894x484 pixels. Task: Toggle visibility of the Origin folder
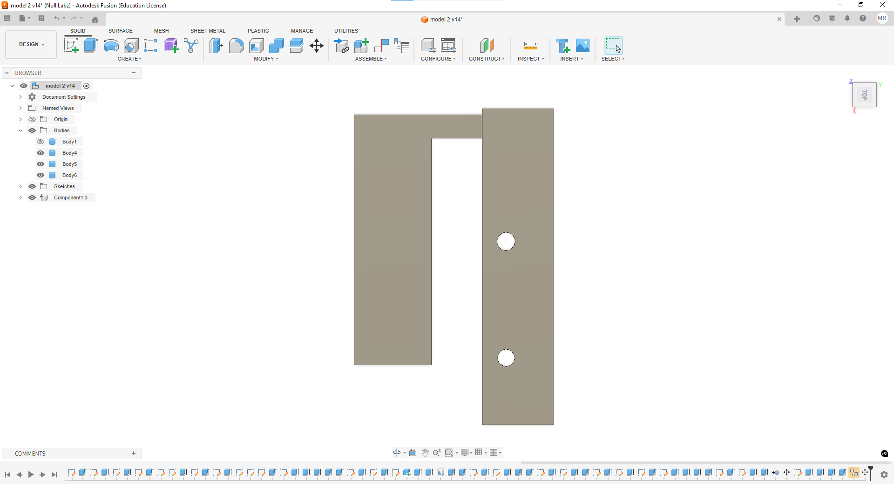coord(32,119)
